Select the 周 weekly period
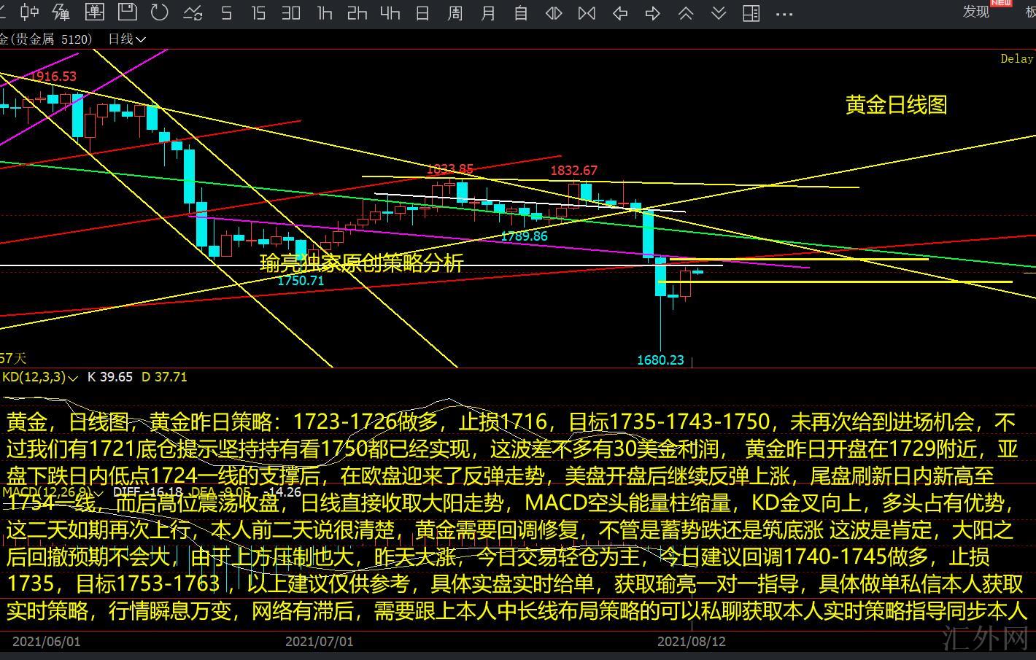1036x660 pixels. pyautogui.click(x=455, y=13)
